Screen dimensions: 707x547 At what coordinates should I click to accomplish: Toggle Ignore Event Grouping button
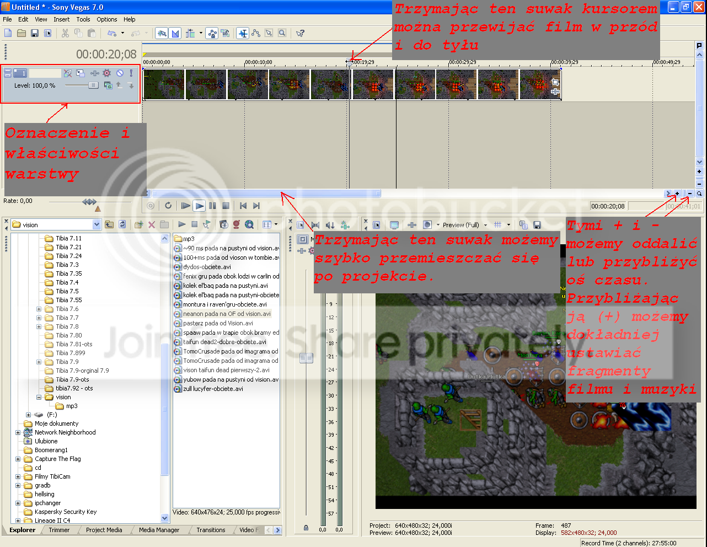tap(226, 33)
